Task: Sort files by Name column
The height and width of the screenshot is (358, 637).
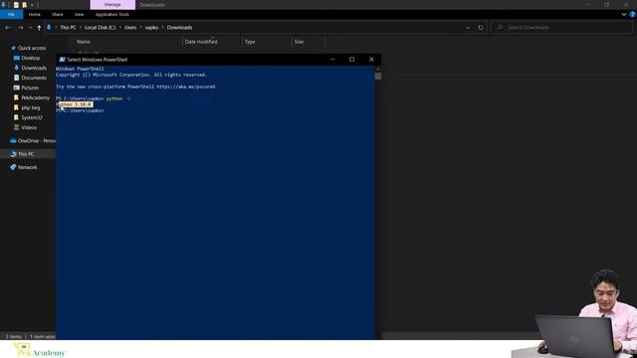Action: 84,42
